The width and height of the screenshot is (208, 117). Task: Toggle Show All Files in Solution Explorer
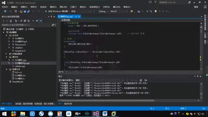click(29, 21)
